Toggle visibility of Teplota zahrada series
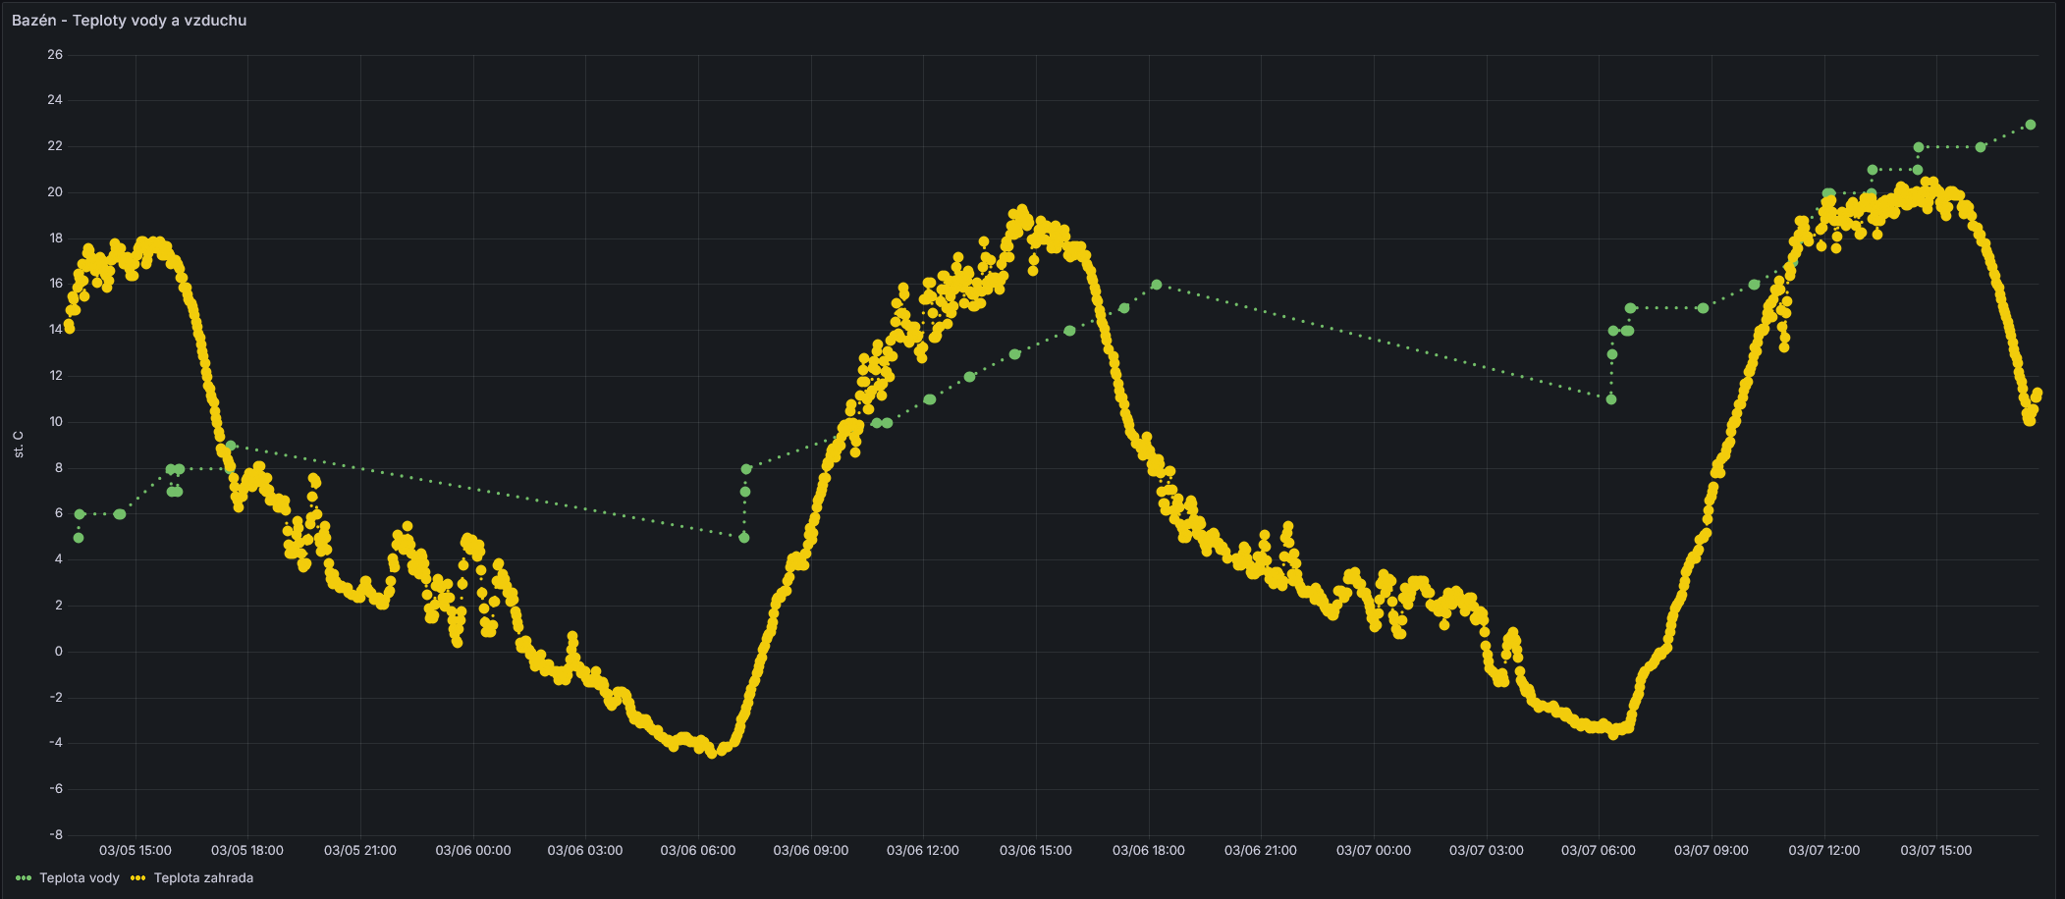 tap(203, 878)
